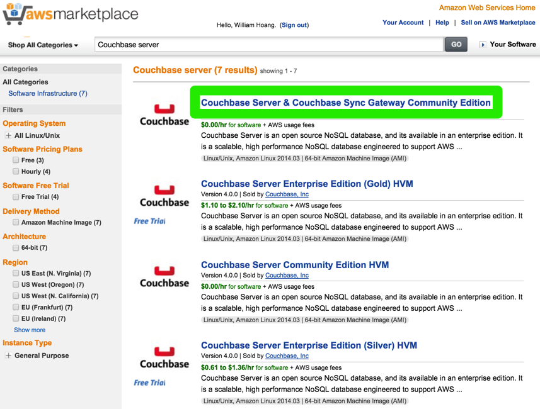Open Couchbase logo of Community Edition HVM listing

pos(164,277)
